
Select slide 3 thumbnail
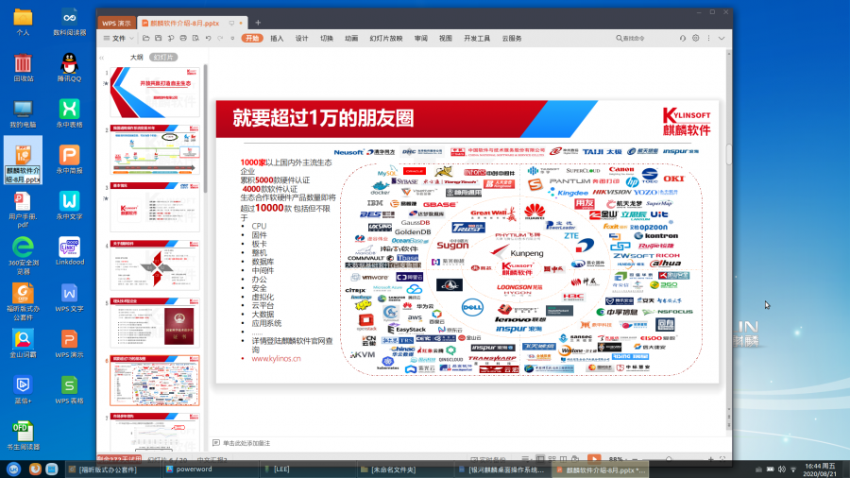click(155, 207)
